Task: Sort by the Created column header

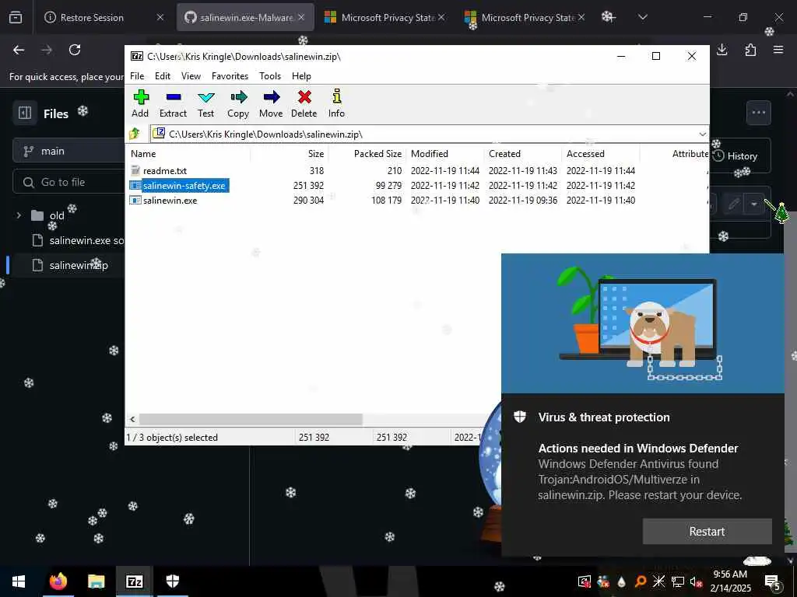Action: point(523,154)
